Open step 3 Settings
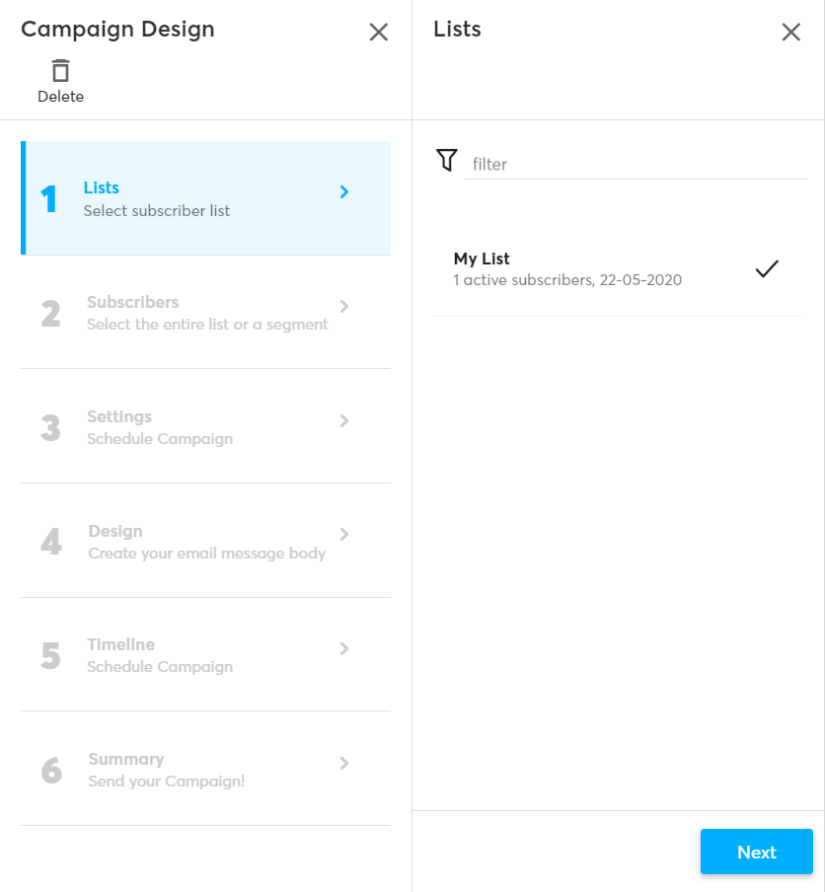 [x=160, y=427]
